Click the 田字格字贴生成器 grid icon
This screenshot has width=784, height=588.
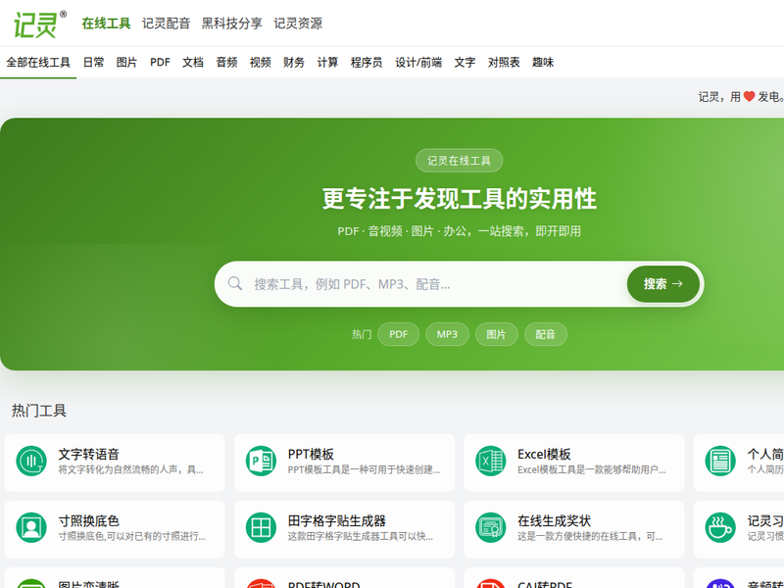click(261, 527)
